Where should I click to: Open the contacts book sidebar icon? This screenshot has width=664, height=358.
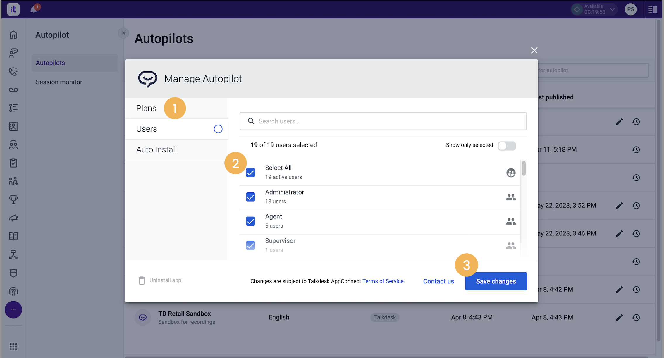point(13,126)
